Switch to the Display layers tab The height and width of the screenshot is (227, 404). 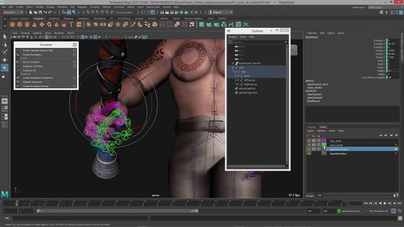(311, 127)
